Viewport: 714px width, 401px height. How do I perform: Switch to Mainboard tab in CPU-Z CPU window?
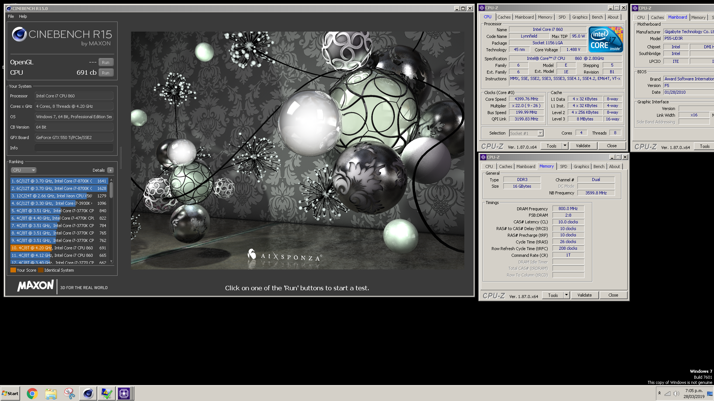point(524,17)
